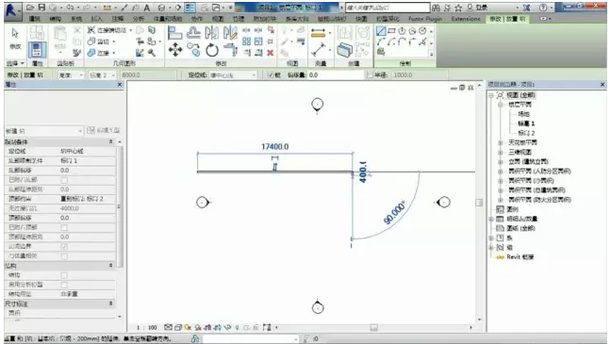Image resolution: width=611 pixels, height=344 pixels.
Task: Click the star favorites icon in title bar
Action: pyautogui.click(x=458, y=8)
